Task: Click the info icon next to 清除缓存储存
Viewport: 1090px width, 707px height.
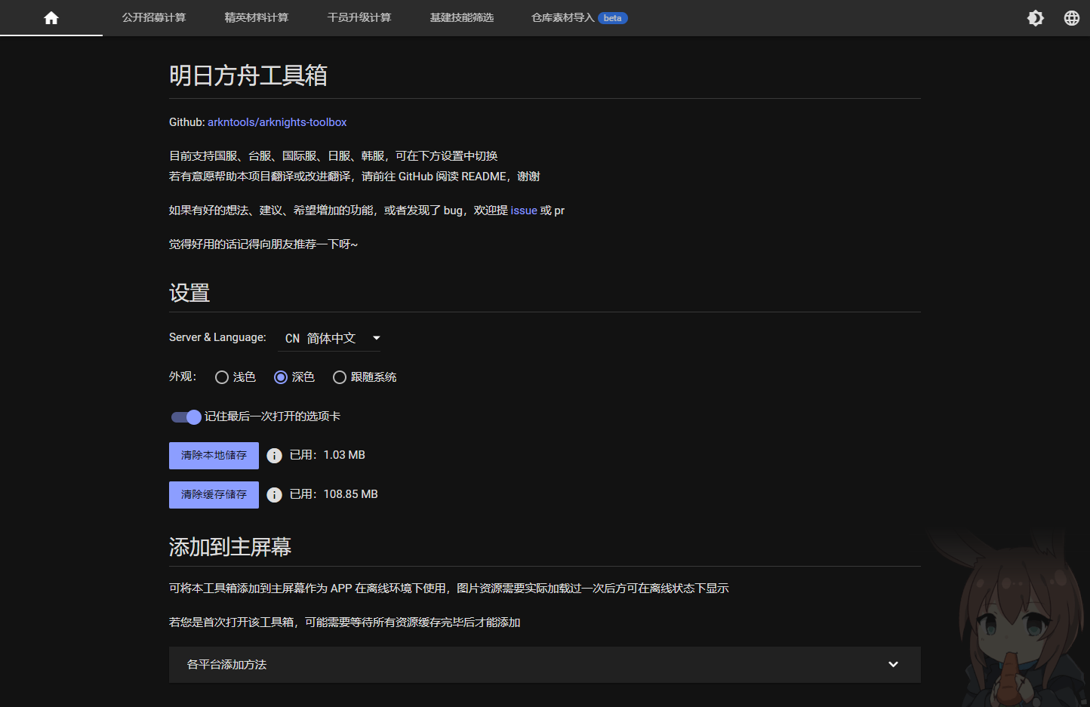Action: [x=274, y=494]
